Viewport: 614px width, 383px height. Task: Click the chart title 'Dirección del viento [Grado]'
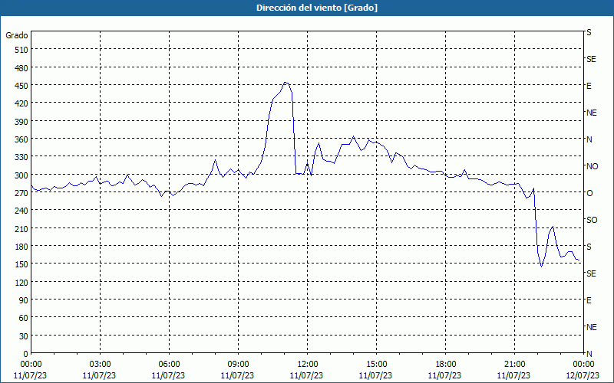click(x=317, y=8)
